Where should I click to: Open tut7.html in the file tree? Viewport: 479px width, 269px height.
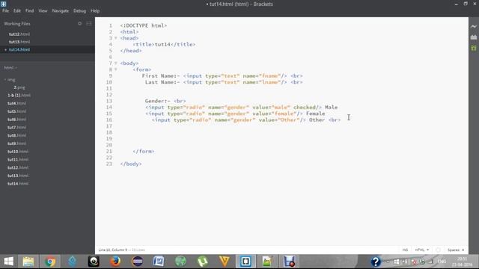[x=16, y=128]
